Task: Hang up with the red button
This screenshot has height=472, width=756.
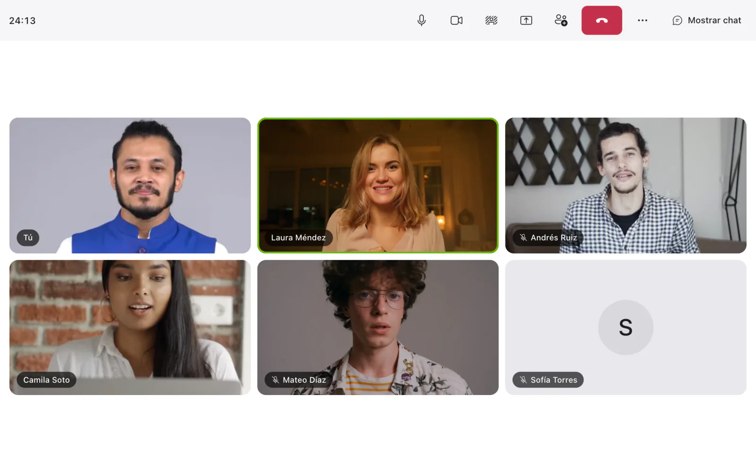Action: coord(601,20)
